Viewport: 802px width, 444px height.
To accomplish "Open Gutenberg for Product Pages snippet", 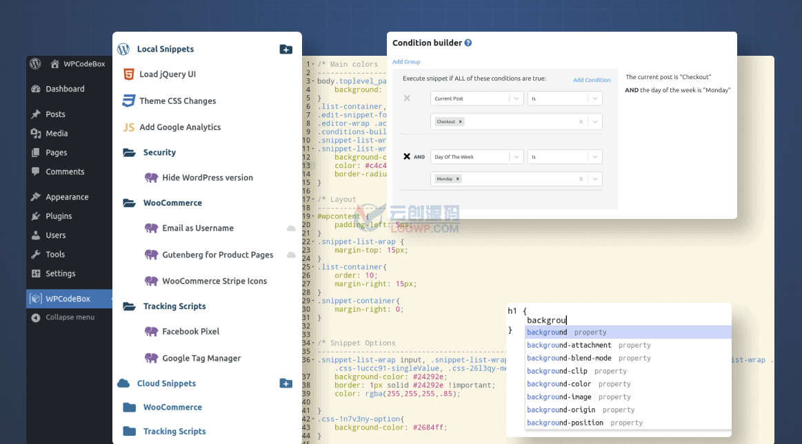I will click(x=217, y=255).
